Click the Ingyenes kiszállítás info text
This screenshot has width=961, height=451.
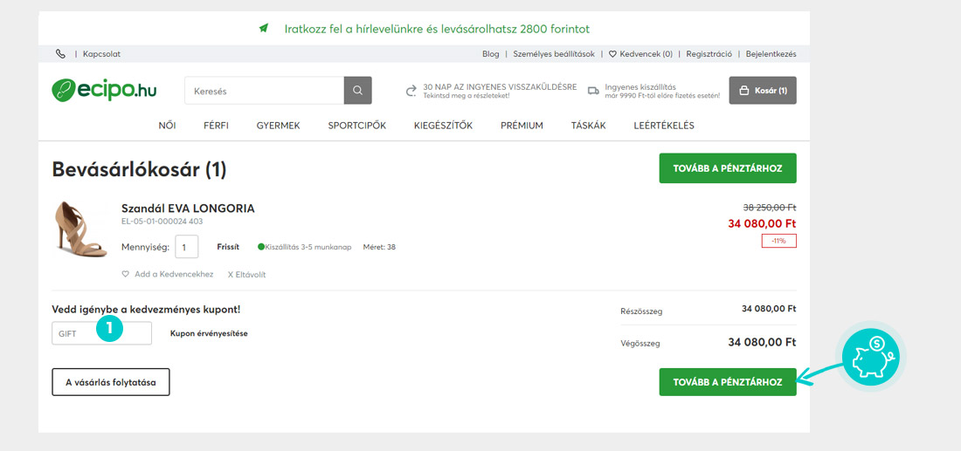click(x=640, y=87)
